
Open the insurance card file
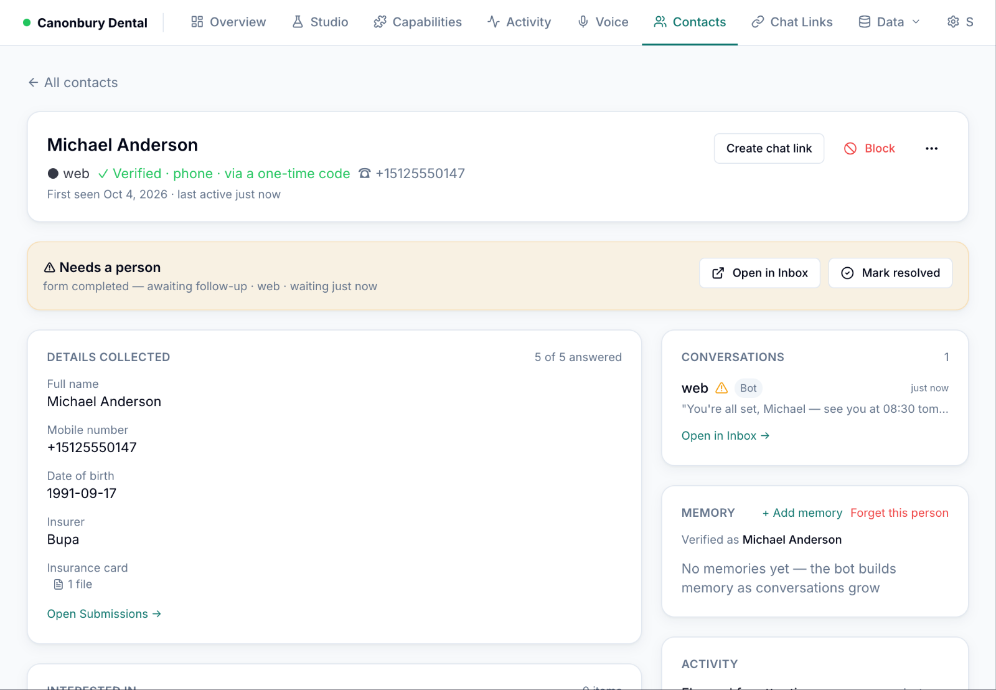pyautogui.click(x=73, y=584)
